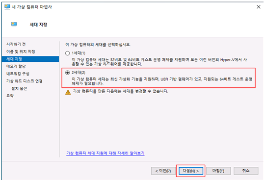Click the wizard title bar computer icon
Image resolution: width=265 pixels, height=181 pixels.
pos(7,7)
